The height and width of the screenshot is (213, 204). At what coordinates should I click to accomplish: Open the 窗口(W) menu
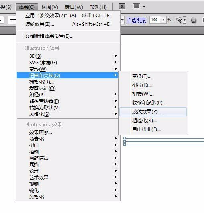click(74, 7)
